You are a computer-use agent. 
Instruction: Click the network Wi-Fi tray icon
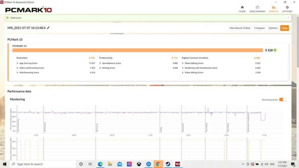262,164
